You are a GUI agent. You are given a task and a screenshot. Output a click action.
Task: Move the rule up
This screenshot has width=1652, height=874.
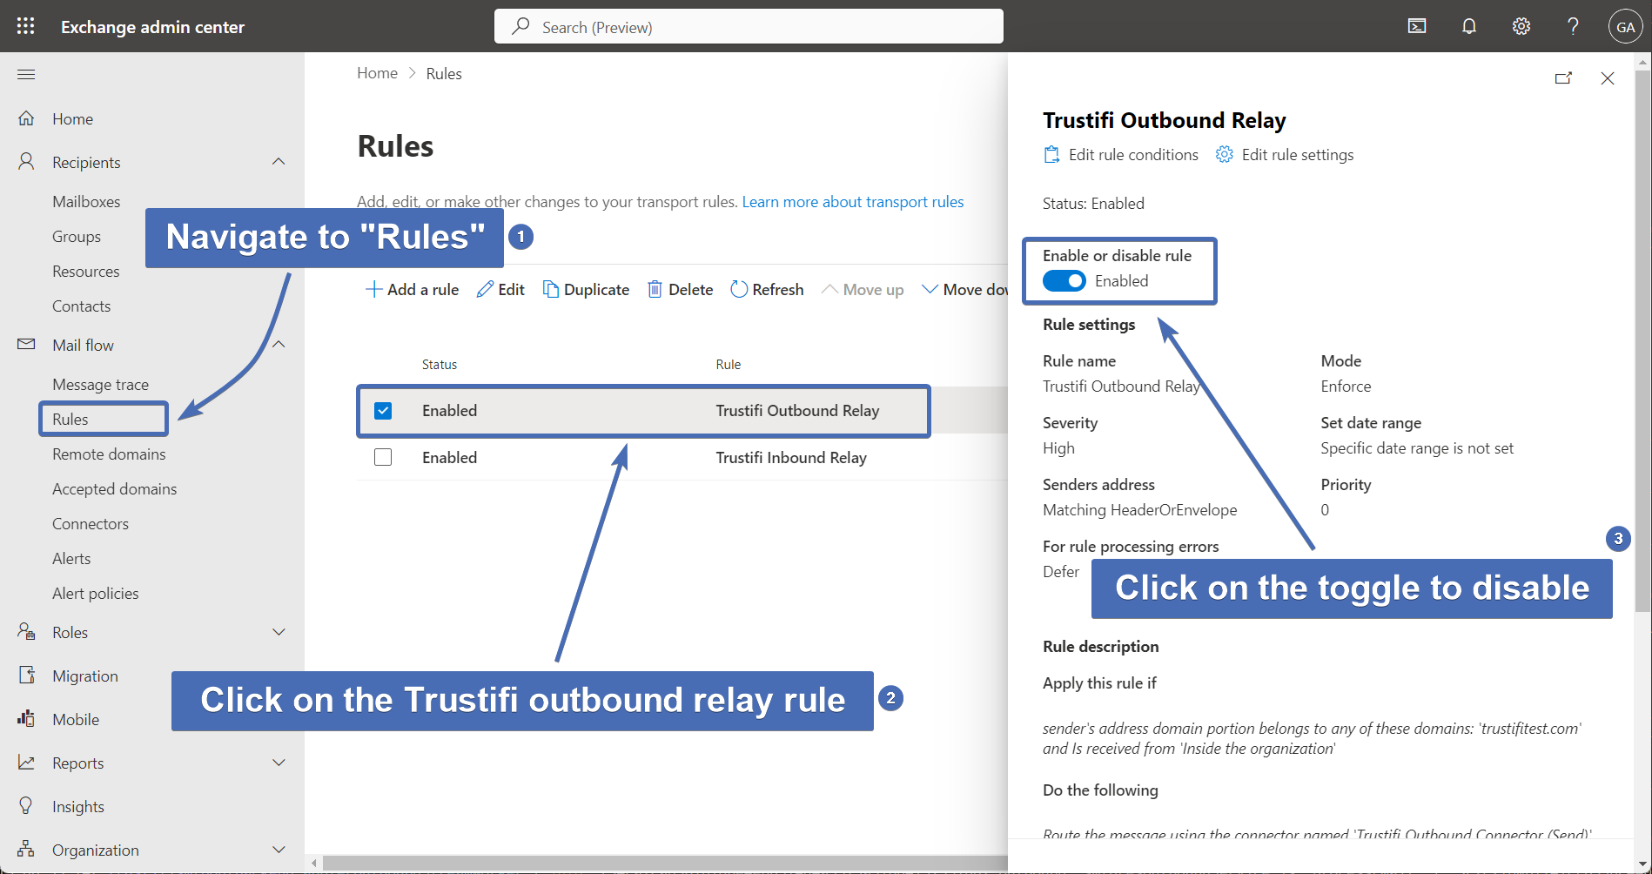click(x=863, y=290)
